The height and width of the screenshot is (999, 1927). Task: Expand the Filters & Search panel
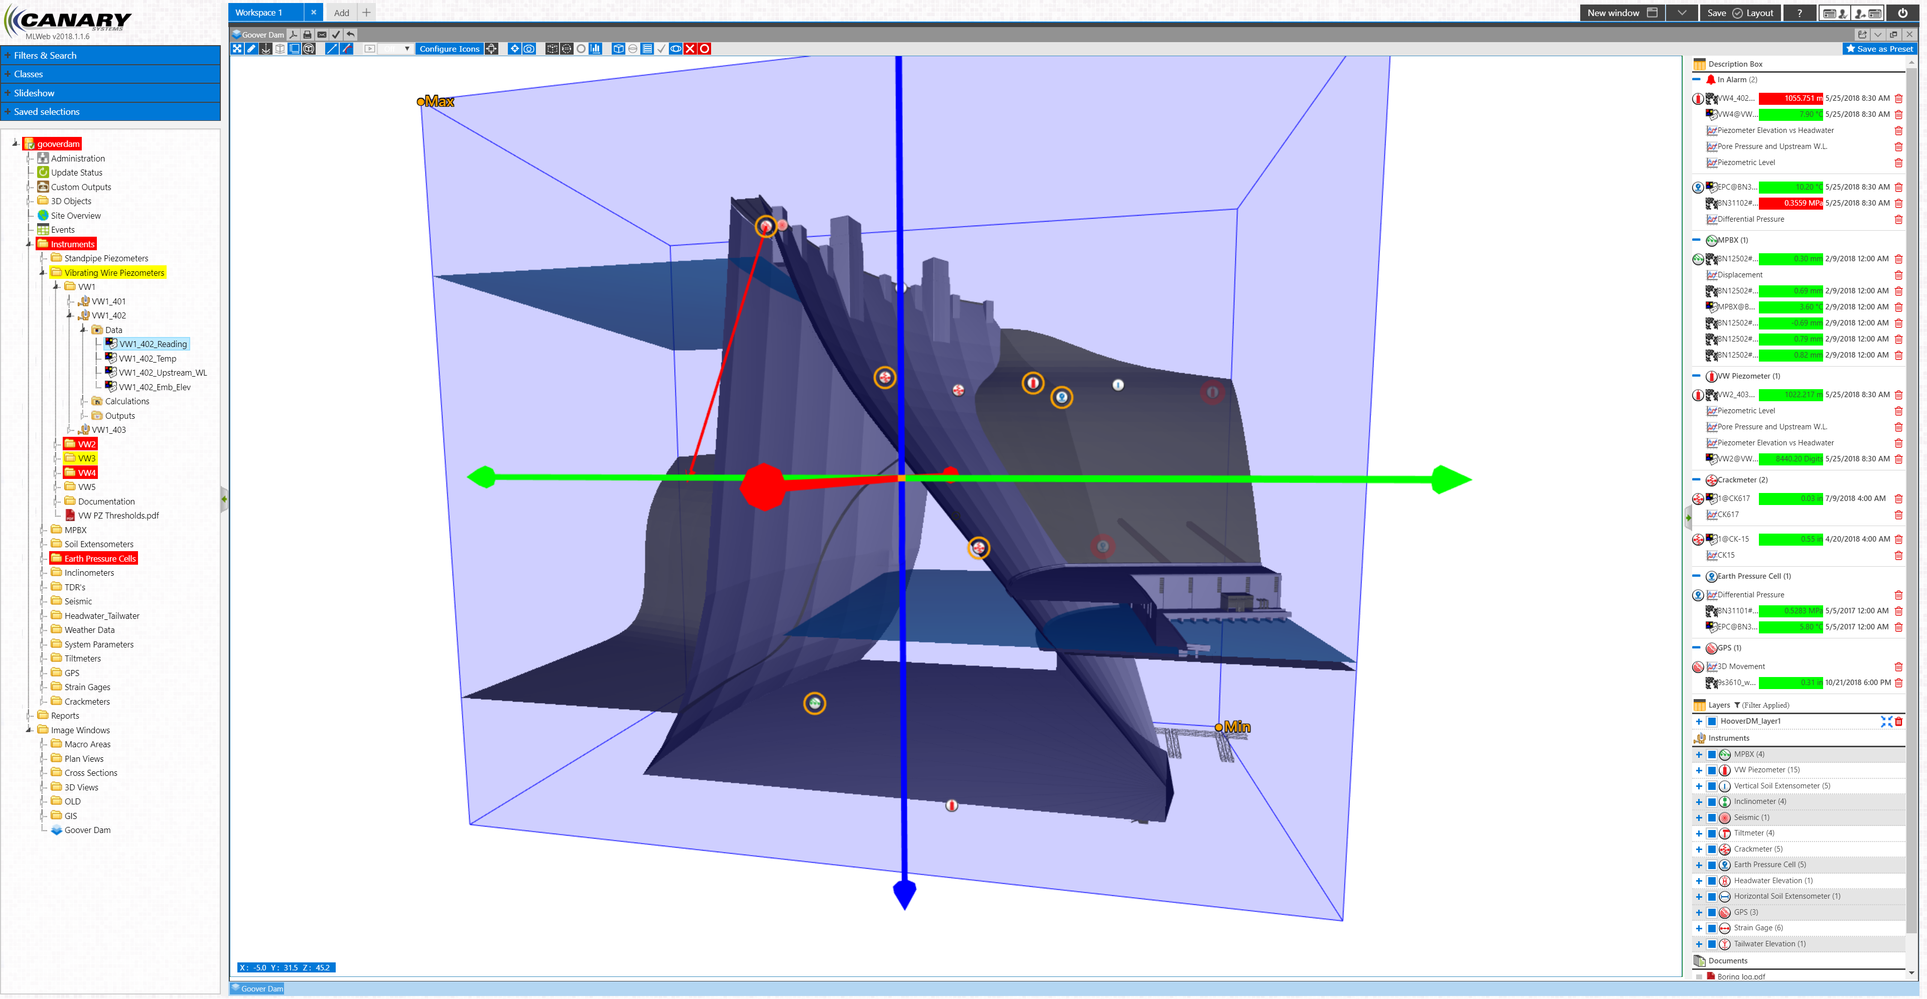111,55
